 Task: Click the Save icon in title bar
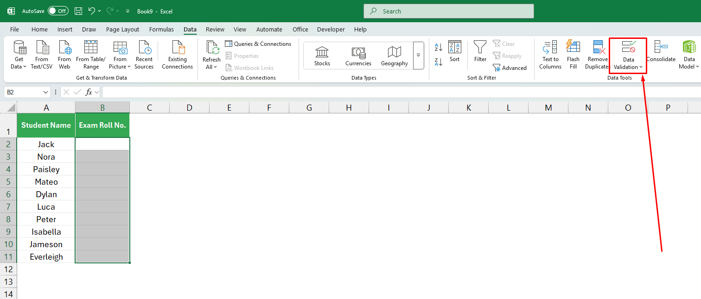[x=78, y=11]
